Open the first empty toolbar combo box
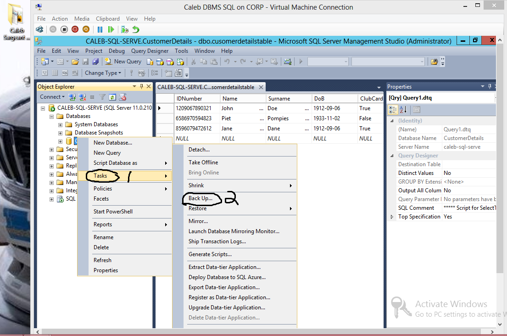Image resolution: width=507 pixels, height=336 pixels. [x=328, y=62]
